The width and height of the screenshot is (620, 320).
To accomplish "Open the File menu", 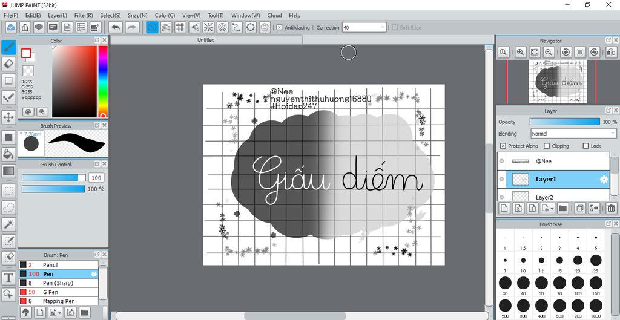I will (x=11, y=15).
